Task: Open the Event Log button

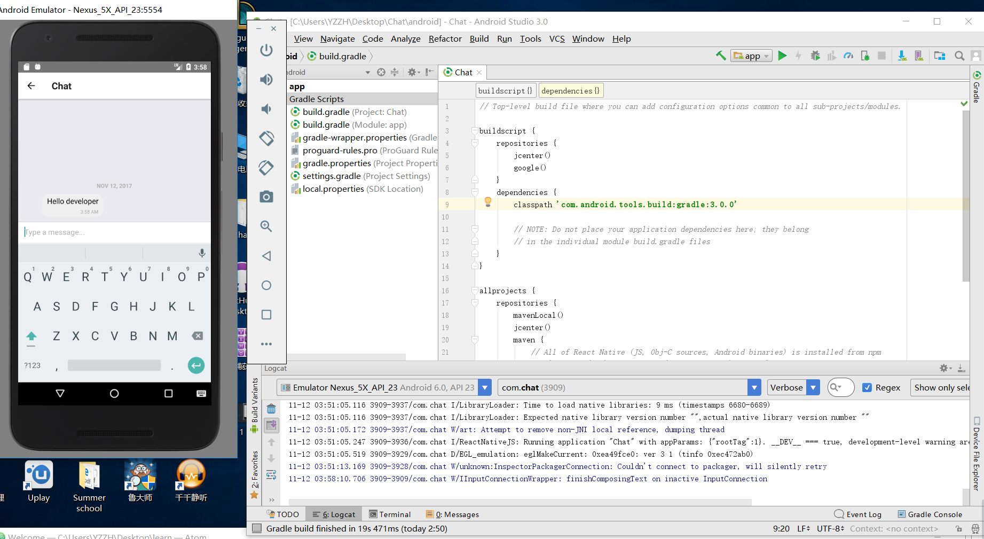Action: click(858, 514)
